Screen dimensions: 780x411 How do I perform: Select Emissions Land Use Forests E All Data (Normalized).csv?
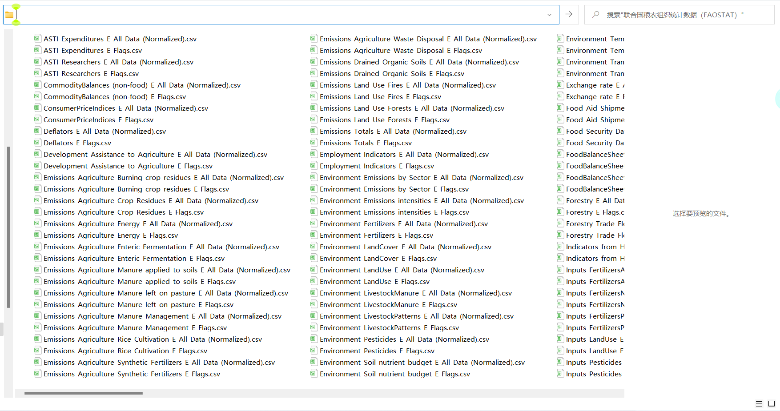coord(412,108)
